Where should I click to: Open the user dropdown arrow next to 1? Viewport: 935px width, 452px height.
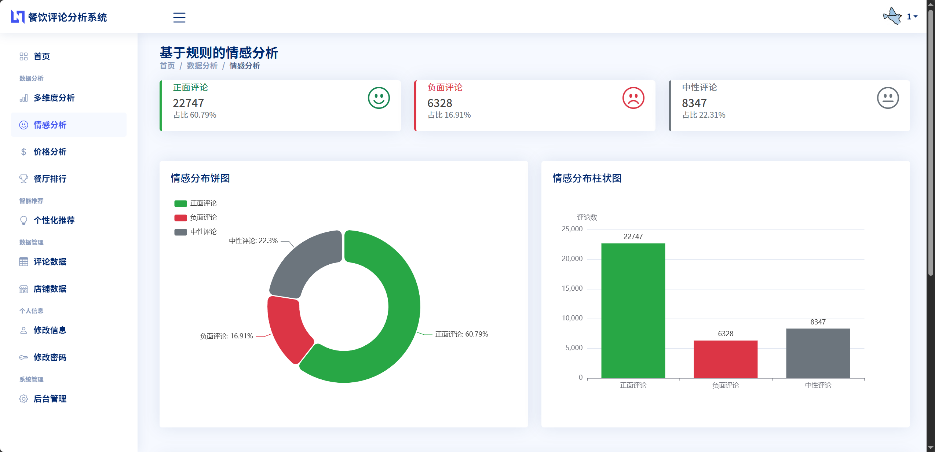[x=916, y=16]
